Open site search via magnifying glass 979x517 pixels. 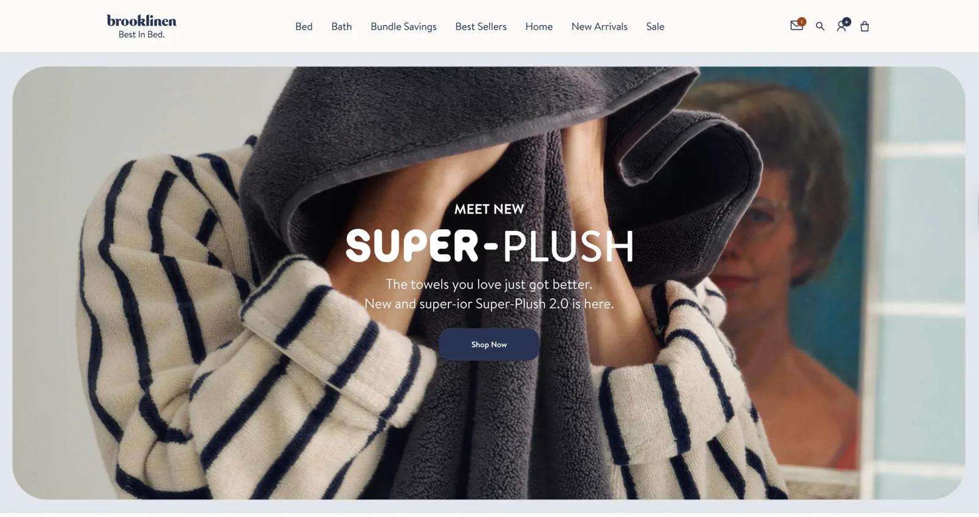(x=820, y=26)
